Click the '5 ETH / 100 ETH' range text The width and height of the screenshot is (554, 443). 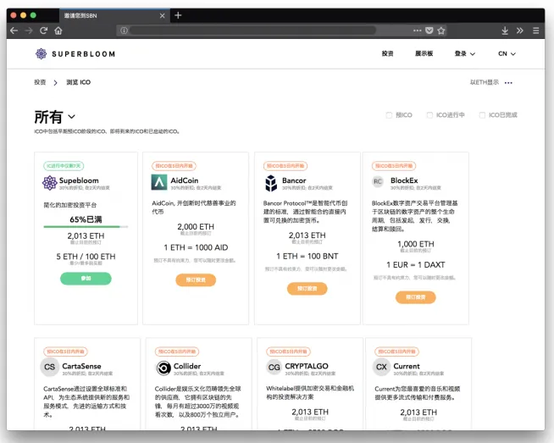click(86, 257)
